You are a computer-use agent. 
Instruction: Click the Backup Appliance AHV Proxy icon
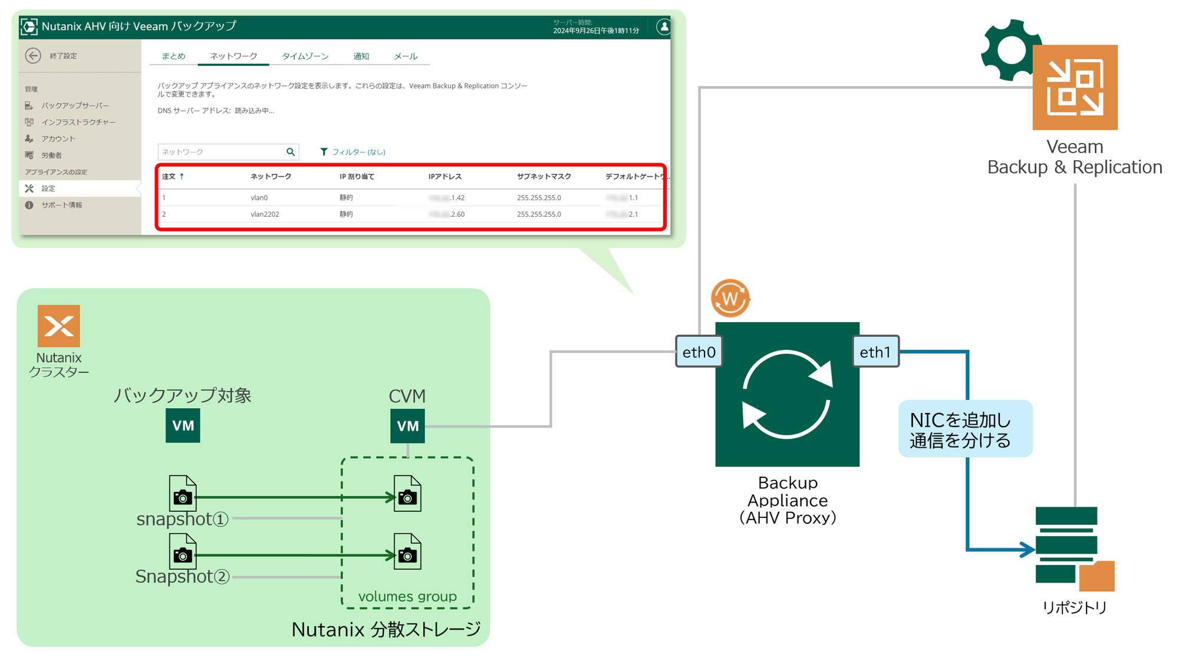[x=787, y=394]
